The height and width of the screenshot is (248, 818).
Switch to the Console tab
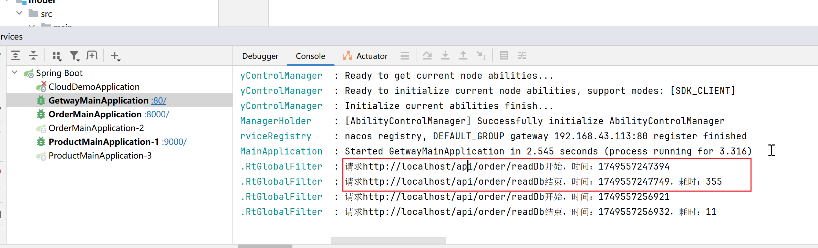[x=310, y=56]
